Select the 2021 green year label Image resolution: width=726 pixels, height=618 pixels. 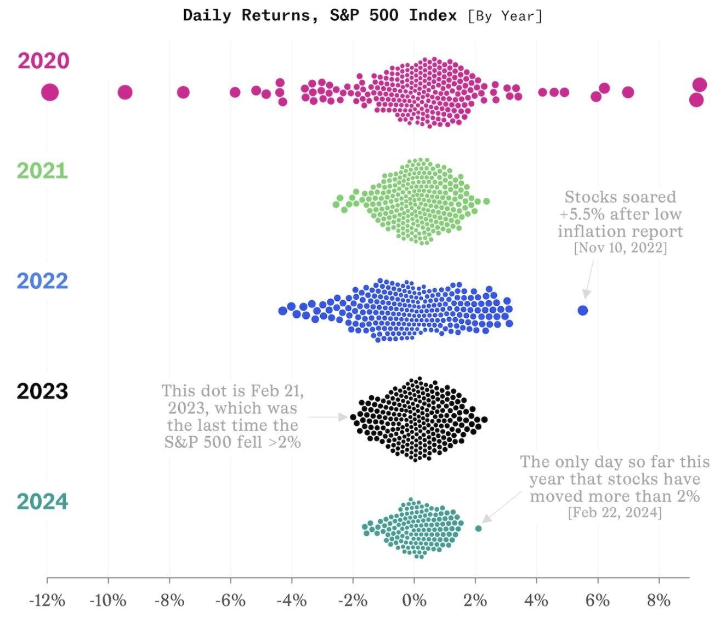[42, 171]
